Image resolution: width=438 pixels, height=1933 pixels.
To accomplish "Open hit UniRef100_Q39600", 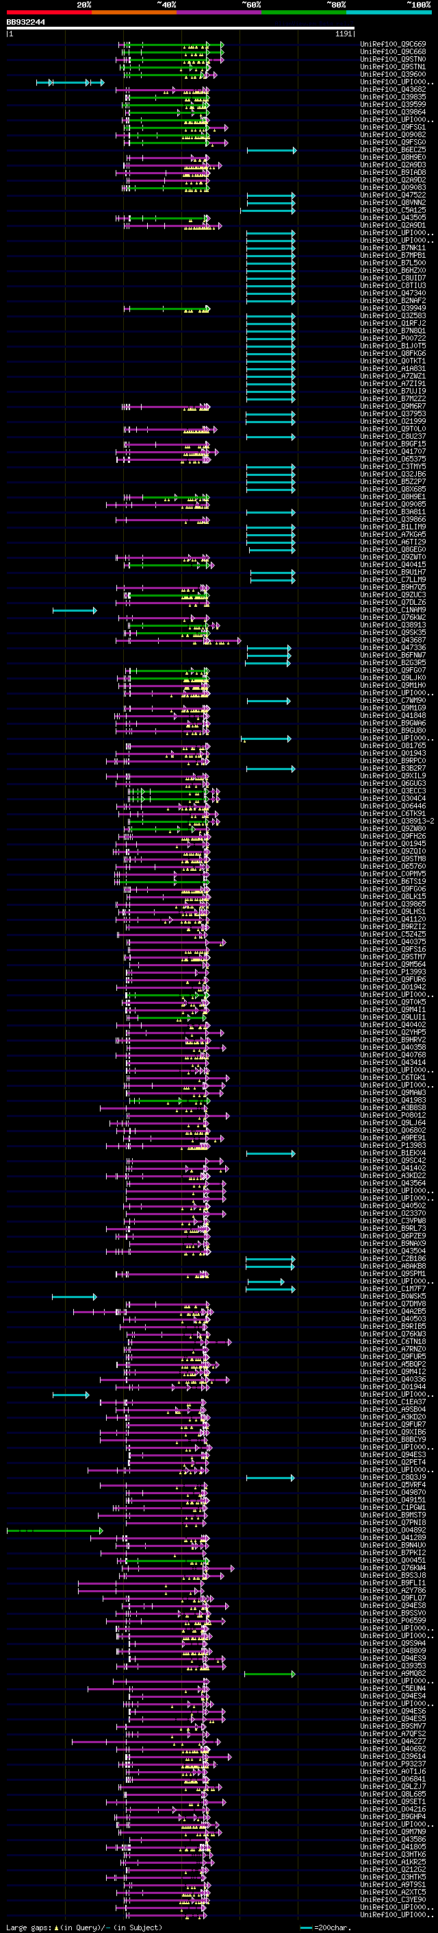I will pos(393,74).
